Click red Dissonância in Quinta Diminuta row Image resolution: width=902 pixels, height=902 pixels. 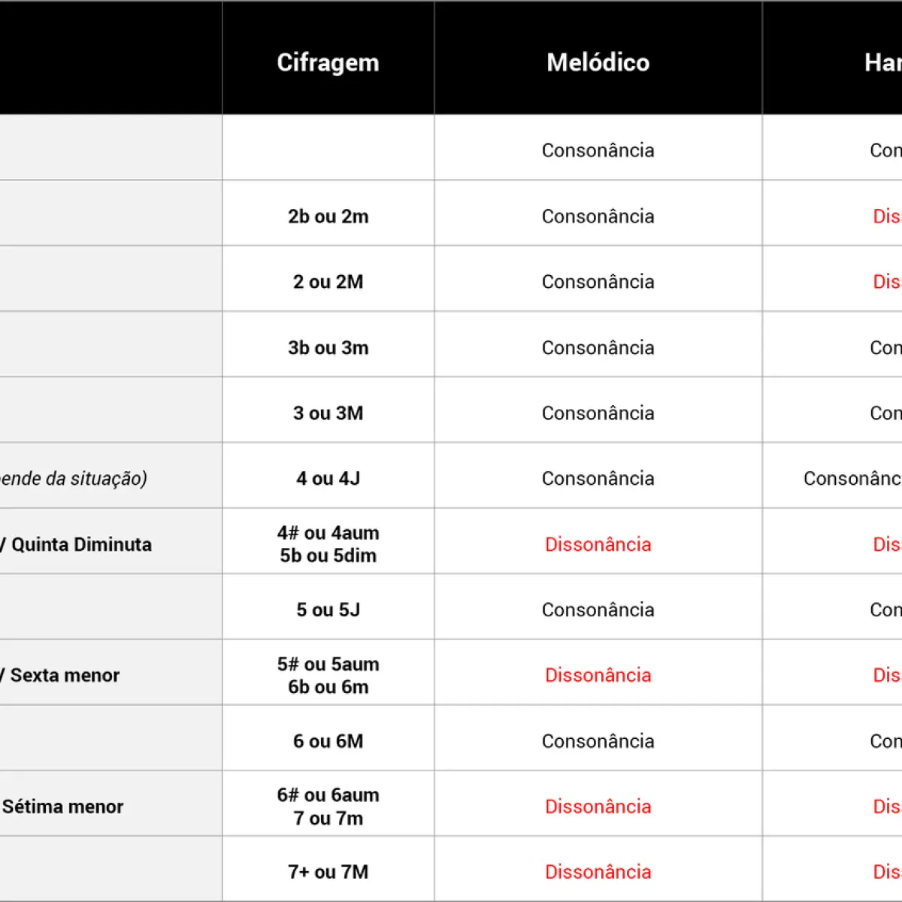point(598,544)
